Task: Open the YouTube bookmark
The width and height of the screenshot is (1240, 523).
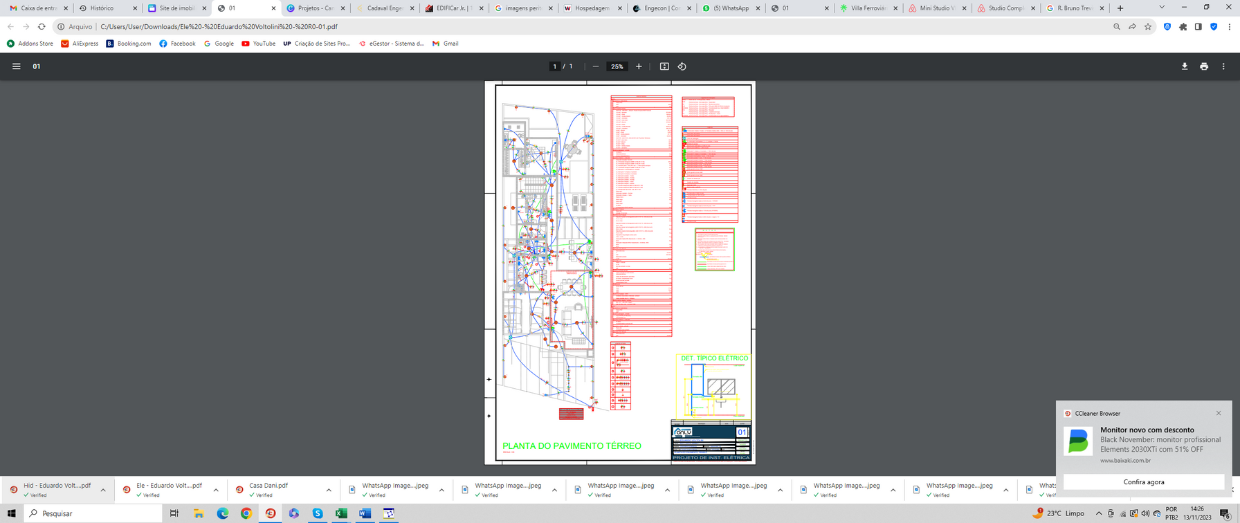Action: 258,44
